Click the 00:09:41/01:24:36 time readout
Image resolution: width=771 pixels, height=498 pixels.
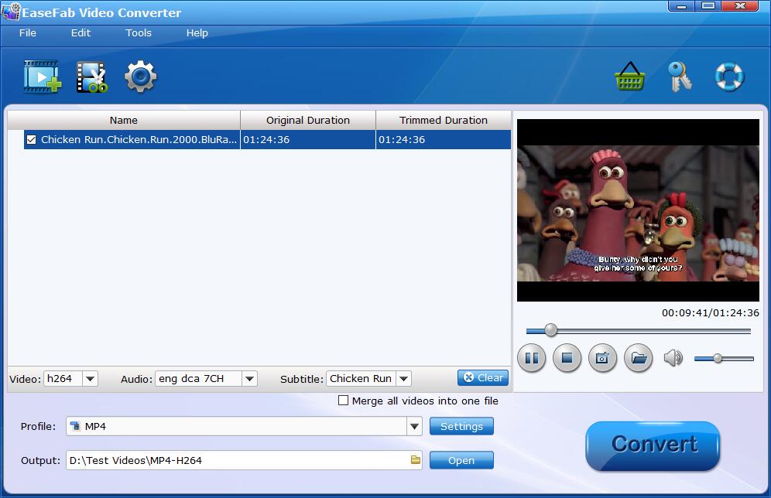pyautogui.click(x=710, y=313)
